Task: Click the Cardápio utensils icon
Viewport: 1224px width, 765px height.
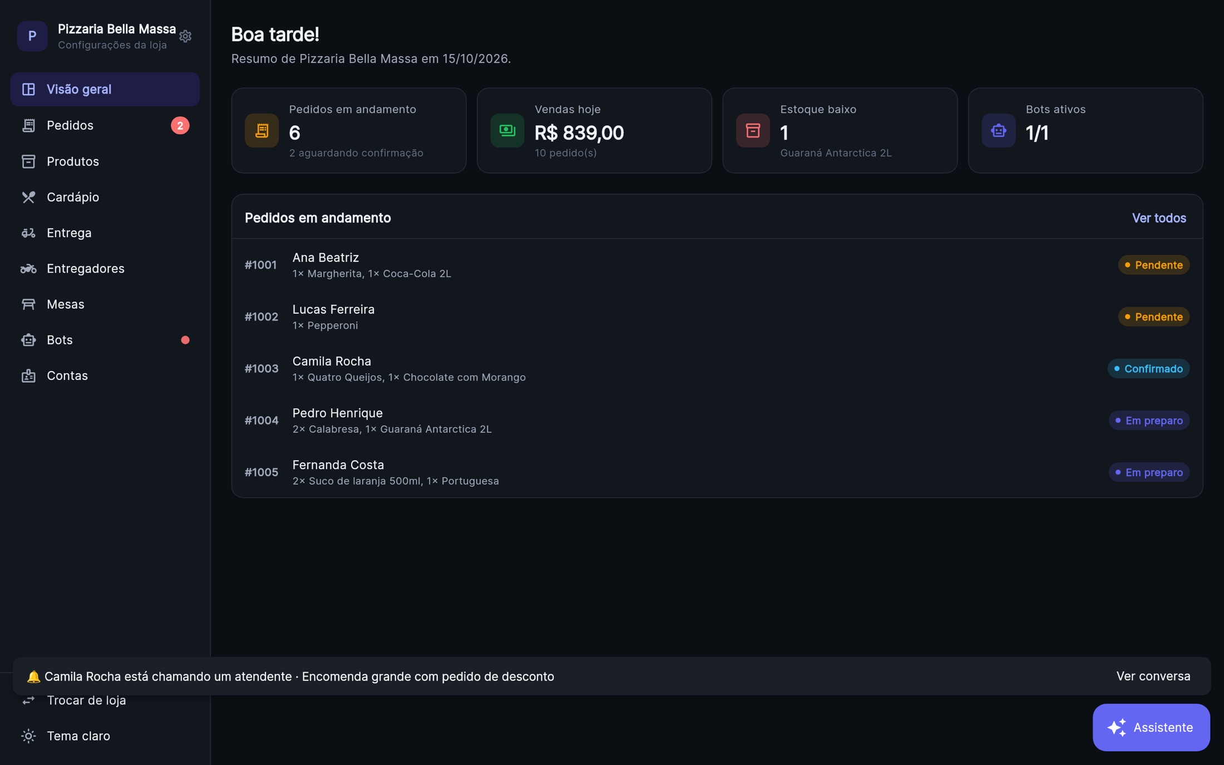Action: pyautogui.click(x=28, y=197)
